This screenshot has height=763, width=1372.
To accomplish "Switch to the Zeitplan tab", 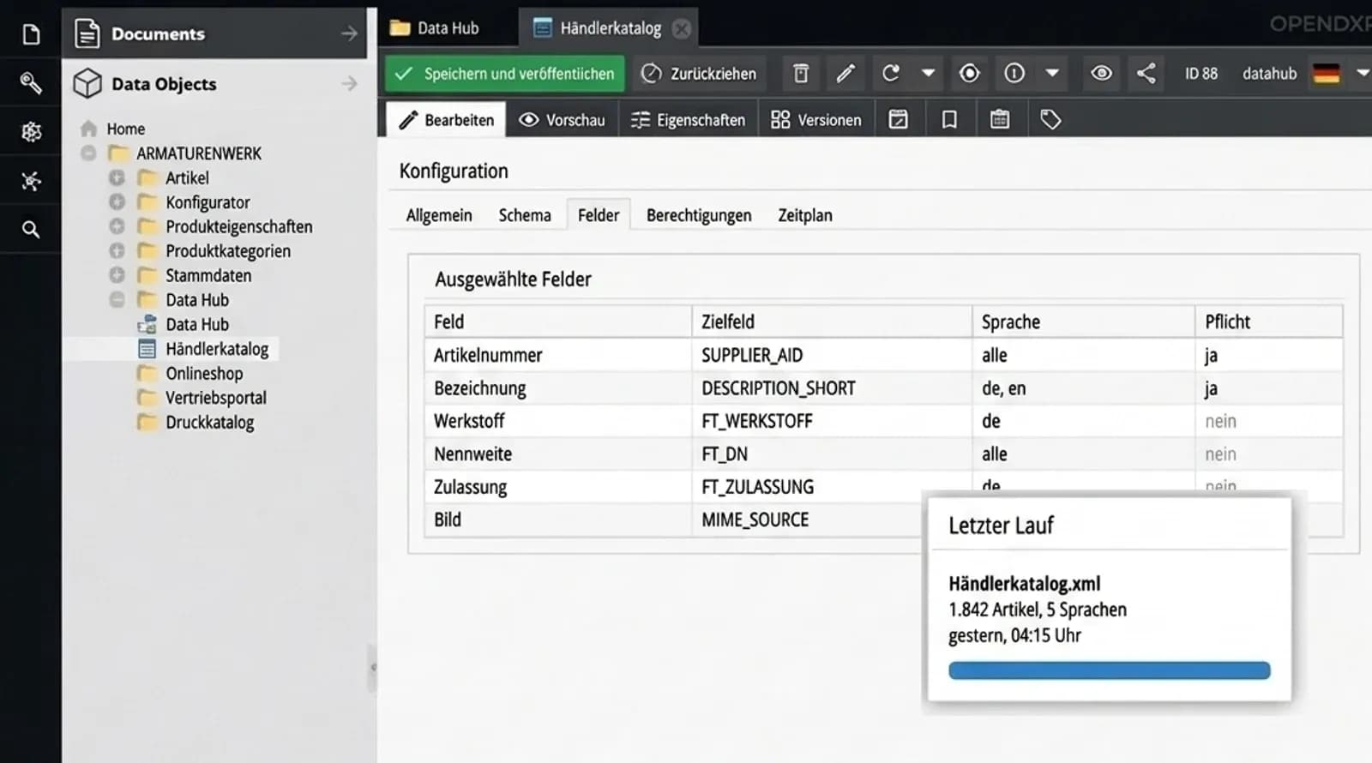I will (x=805, y=215).
